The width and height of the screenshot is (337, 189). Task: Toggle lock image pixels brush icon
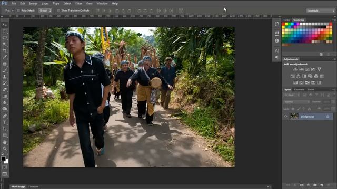point(299,109)
